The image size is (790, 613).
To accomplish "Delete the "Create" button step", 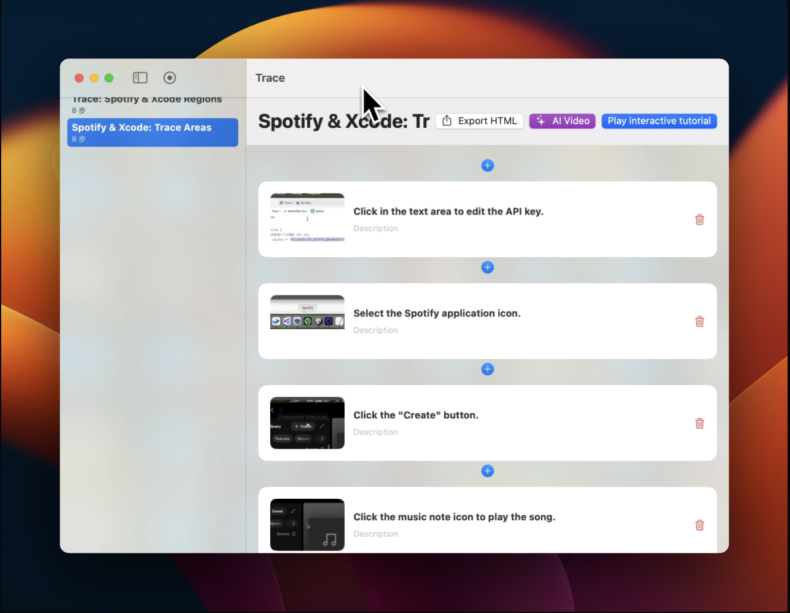I will click(x=699, y=424).
